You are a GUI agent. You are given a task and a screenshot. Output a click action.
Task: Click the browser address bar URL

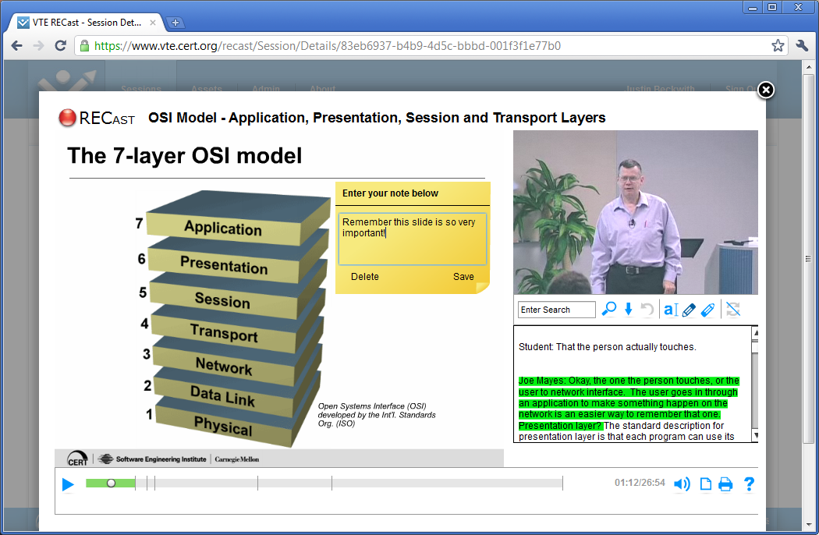[327, 46]
